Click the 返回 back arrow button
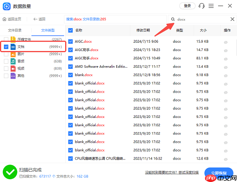 click(39, 19)
